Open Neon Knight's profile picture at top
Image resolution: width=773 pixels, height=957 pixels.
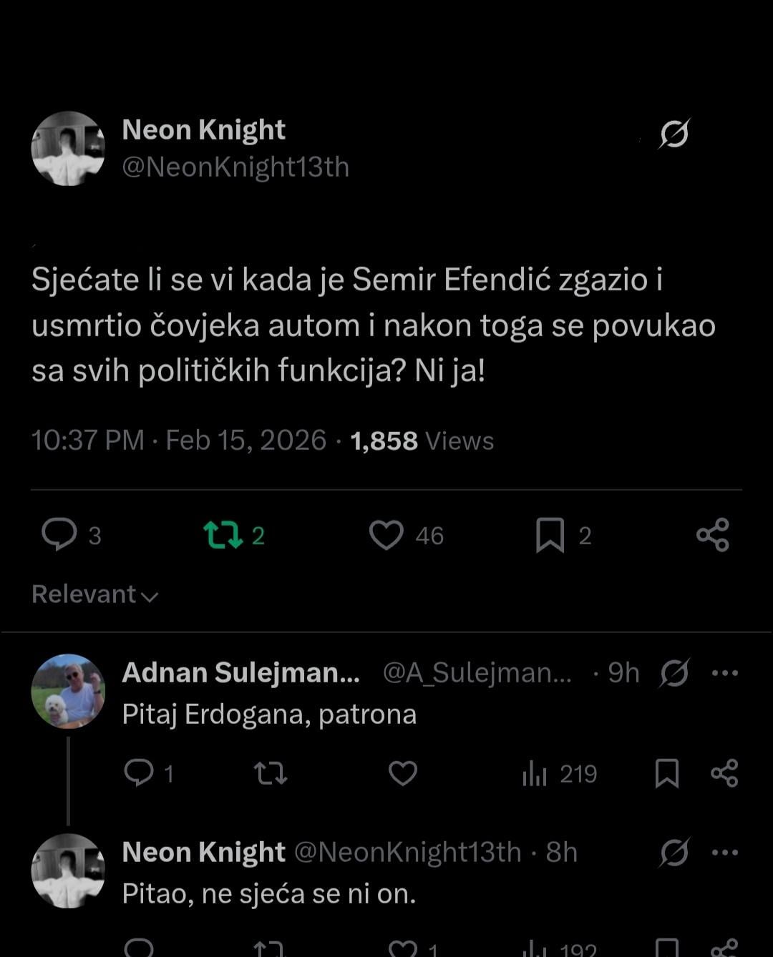point(68,149)
